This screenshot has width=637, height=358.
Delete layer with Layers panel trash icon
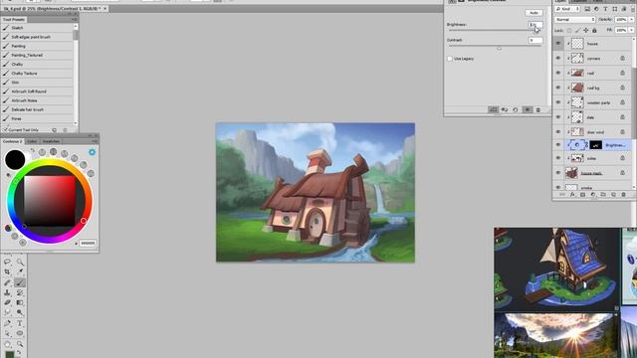[624, 195]
